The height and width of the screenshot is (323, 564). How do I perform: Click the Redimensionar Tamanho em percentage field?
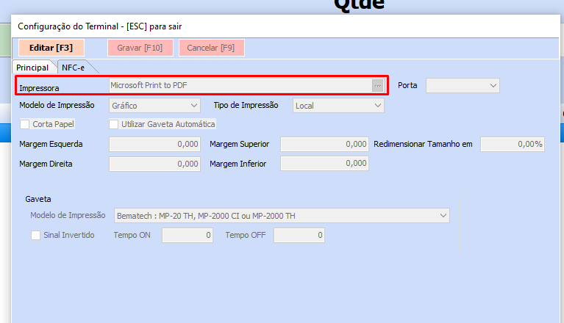click(x=513, y=145)
